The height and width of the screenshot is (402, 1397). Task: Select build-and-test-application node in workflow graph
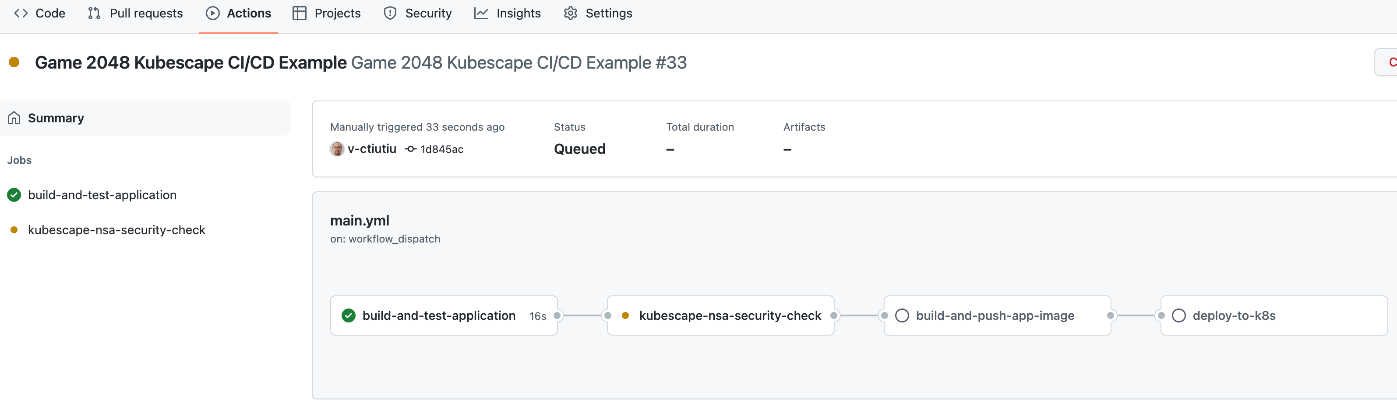click(x=444, y=315)
